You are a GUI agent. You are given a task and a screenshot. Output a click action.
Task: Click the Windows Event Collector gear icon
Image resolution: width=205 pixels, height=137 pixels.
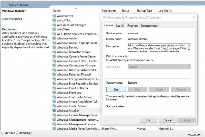54,88
